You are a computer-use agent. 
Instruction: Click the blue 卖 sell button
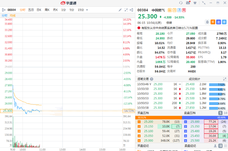[x=218, y=22]
